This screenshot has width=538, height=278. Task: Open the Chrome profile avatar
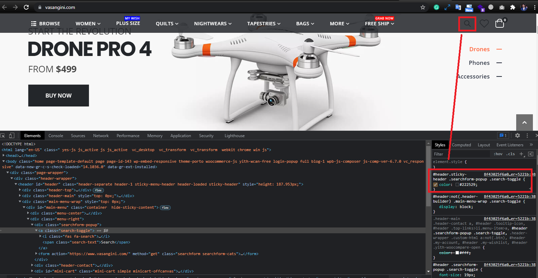524,7
